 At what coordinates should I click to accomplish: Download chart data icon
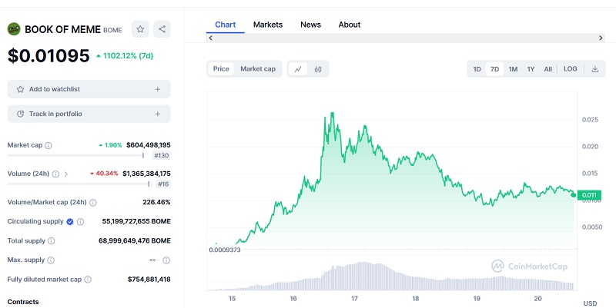pyautogui.click(x=594, y=69)
